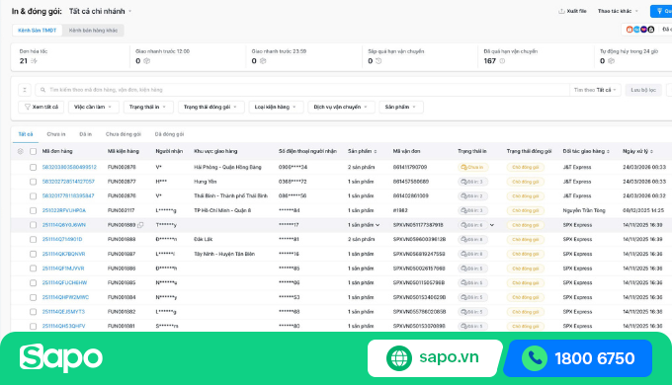Sort by Đối tác giao hàng sort icon
This screenshot has width=672, height=385.
[x=608, y=152]
